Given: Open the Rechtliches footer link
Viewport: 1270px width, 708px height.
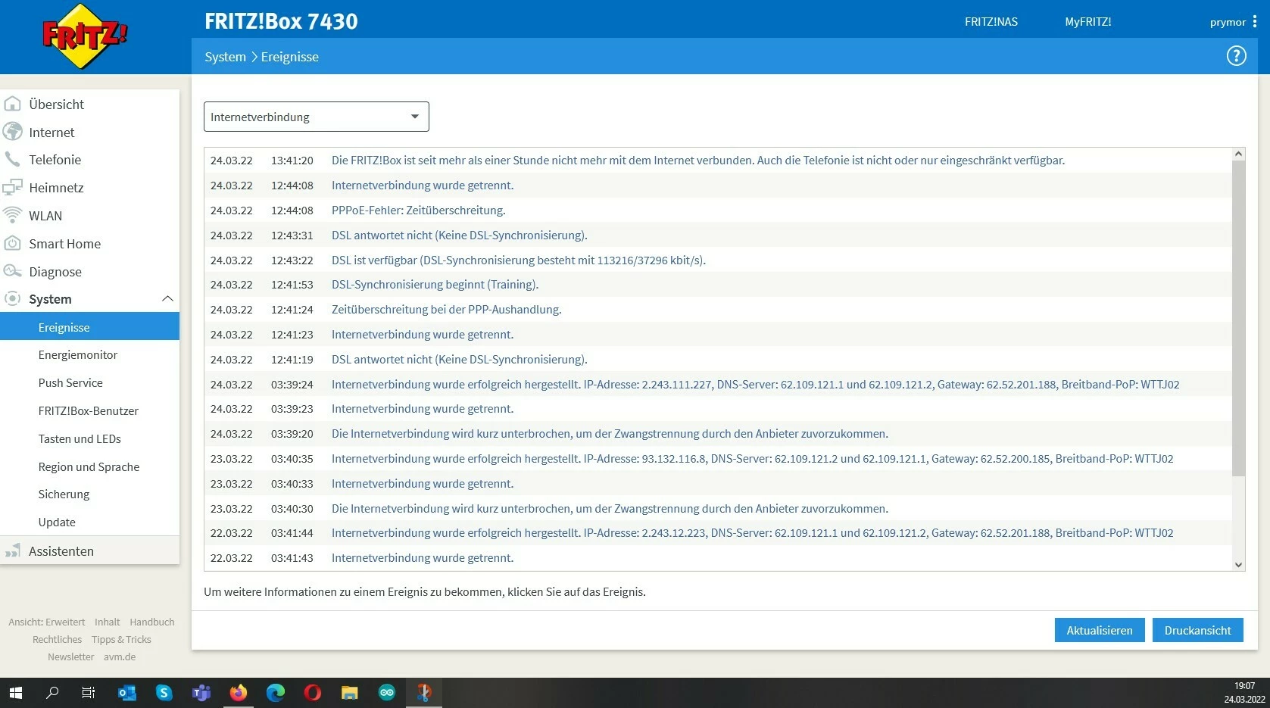Looking at the screenshot, I should tap(58, 639).
